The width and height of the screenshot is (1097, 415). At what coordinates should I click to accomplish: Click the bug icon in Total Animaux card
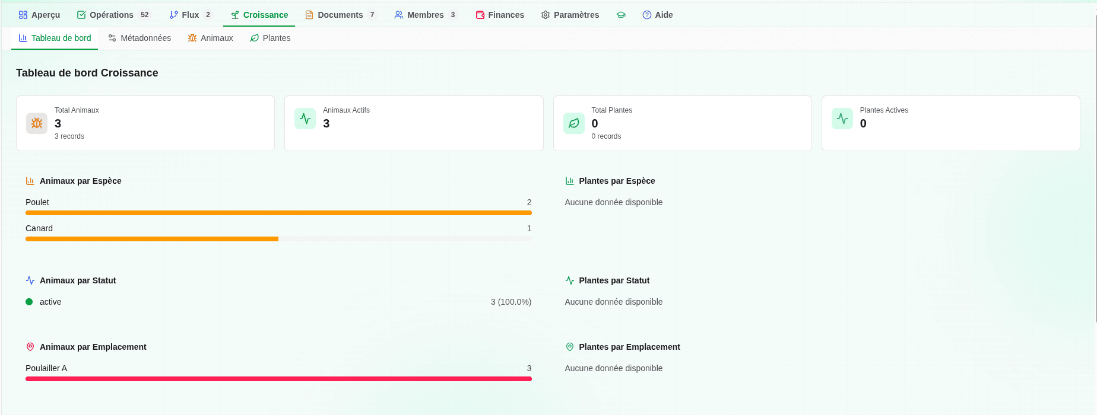point(37,123)
